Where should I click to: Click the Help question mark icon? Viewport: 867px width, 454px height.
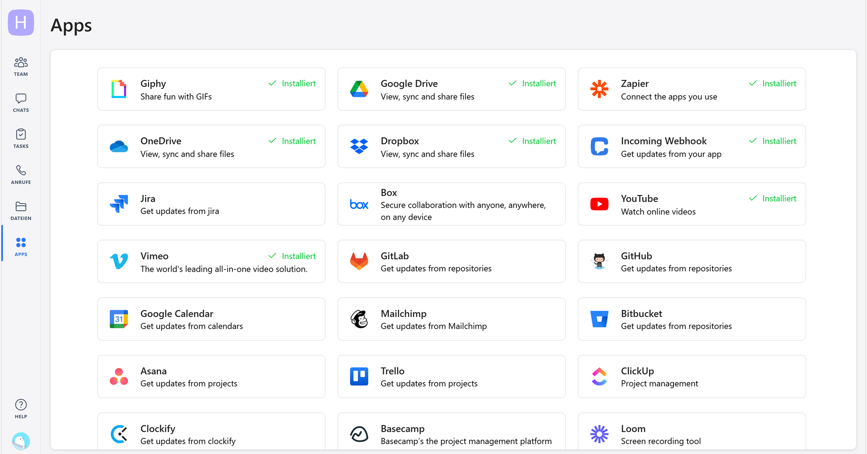coord(21,409)
